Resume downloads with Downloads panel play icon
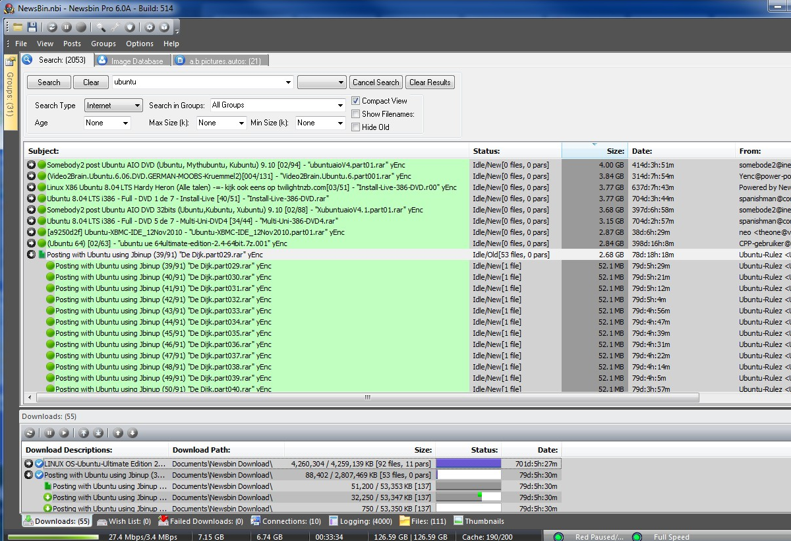 pos(64,433)
